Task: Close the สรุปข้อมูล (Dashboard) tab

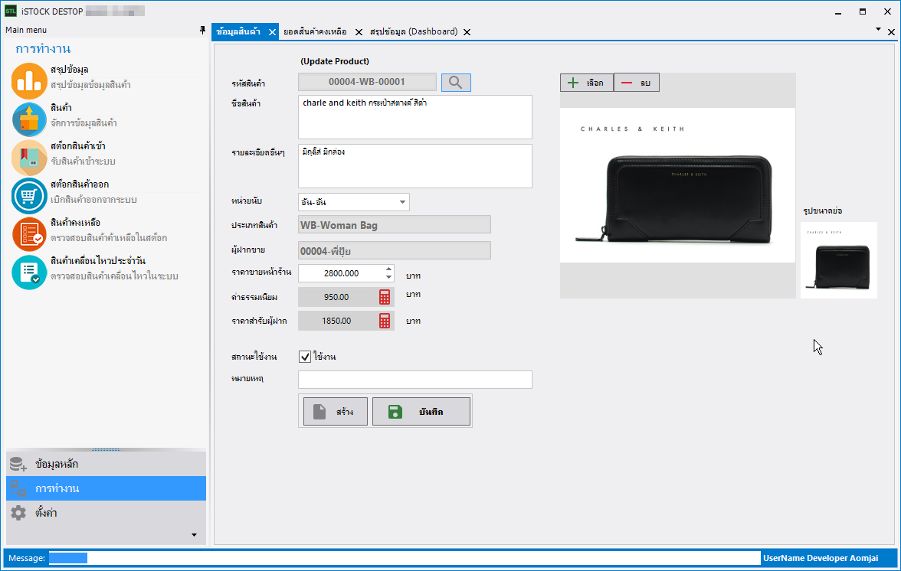Action: point(467,32)
